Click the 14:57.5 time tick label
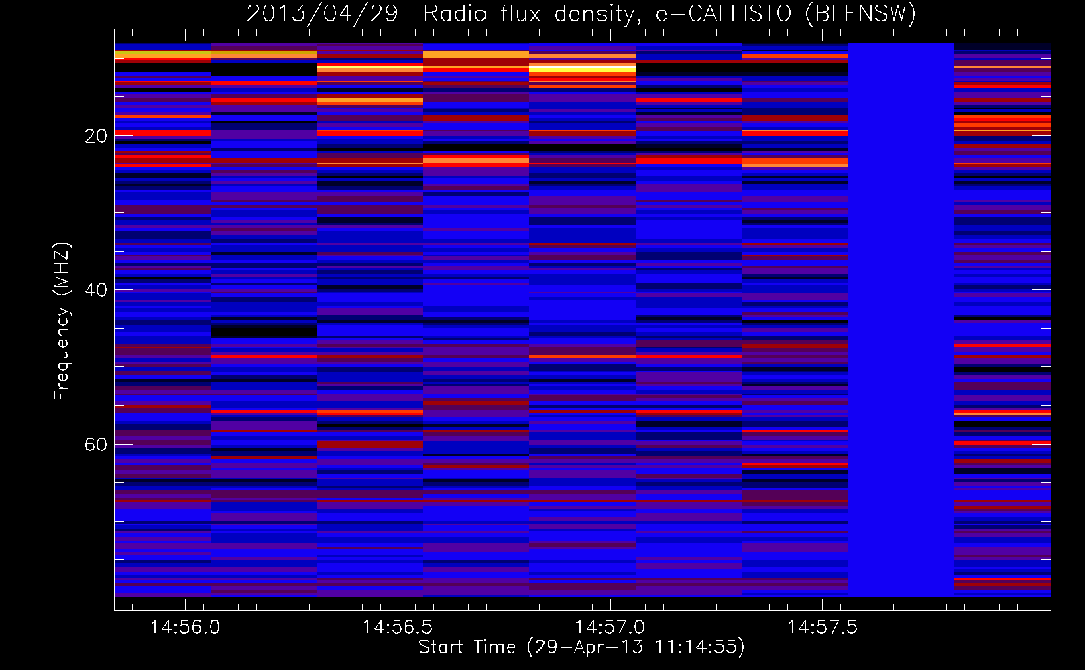Screen dimensions: 1085x670 (822, 628)
